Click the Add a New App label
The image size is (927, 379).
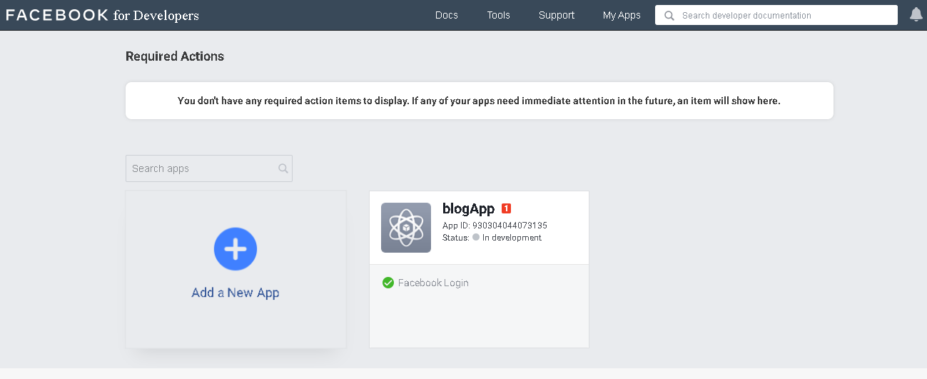235,293
